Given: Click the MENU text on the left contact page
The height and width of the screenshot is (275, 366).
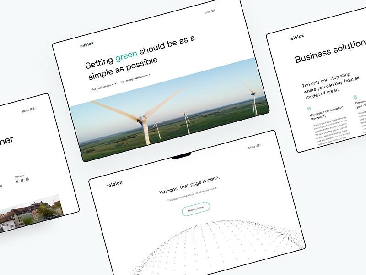Looking at the screenshot, I should (26, 110).
